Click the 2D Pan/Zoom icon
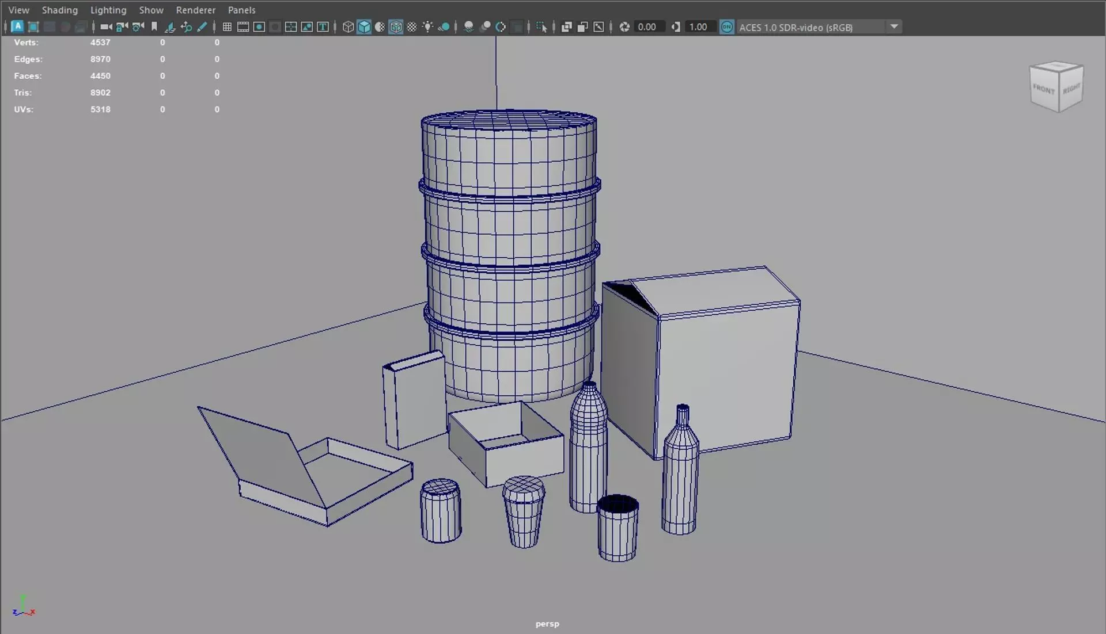 click(x=186, y=26)
